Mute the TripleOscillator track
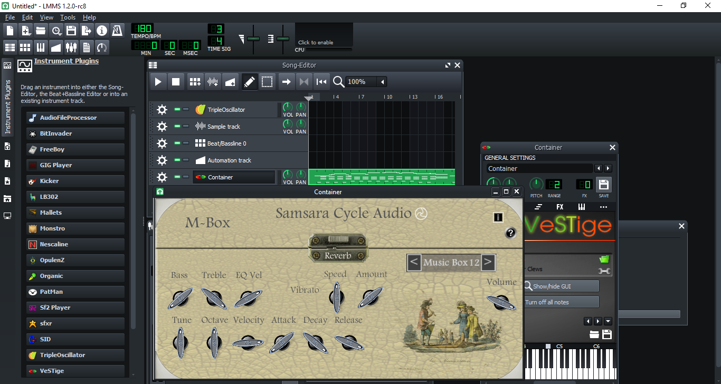The image size is (721, 384). [x=177, y=110]
